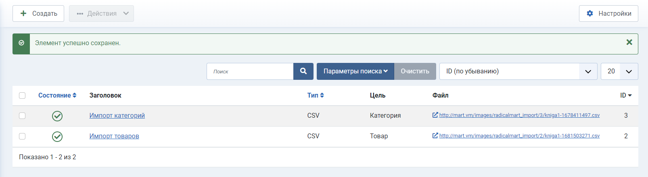
Task: Open the 20 items-per-page dropdown
Action: (x=619, y=71)
